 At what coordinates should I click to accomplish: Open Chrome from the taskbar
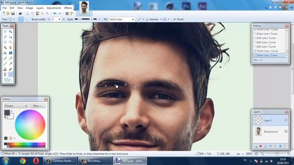tap(23, 161)
